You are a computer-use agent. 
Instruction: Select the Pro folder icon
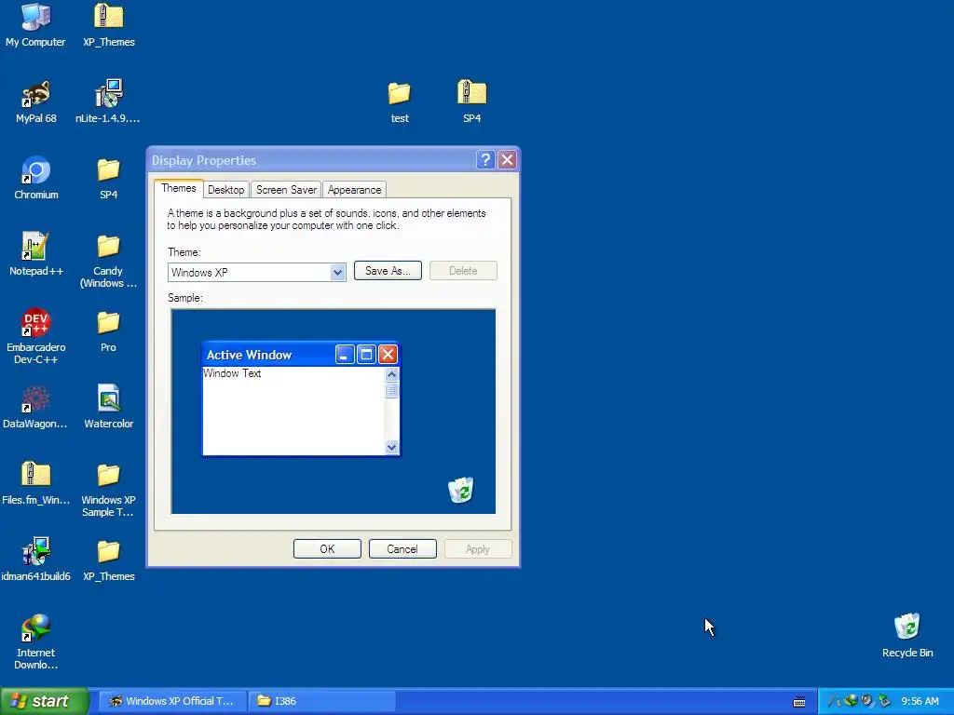tap(108, 331)
